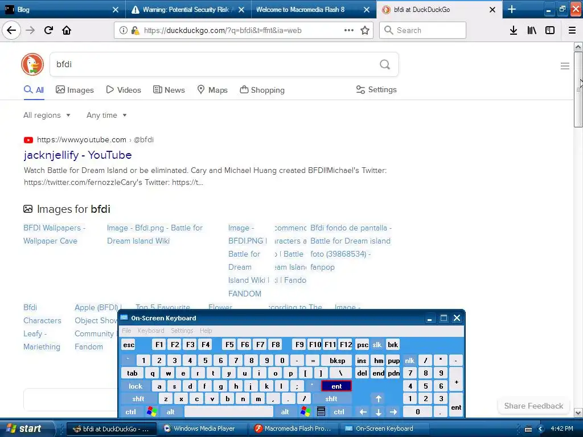Viewport: 583px width, 437px height.
Task: Click the DuckDuckGo duck logo
Action: point(32,64)
